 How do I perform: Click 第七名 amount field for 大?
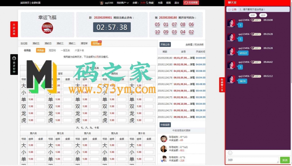coord(67,145)
